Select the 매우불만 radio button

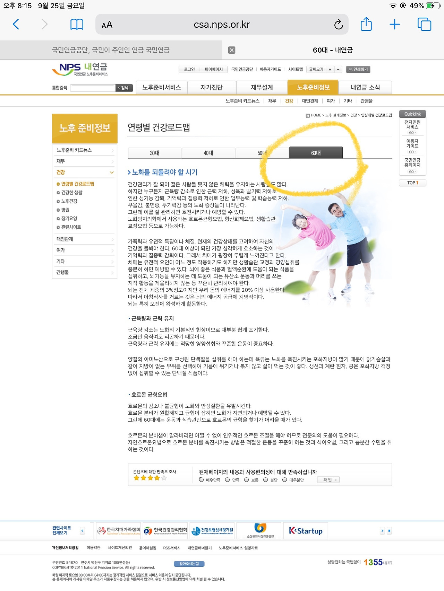(284, 480)
